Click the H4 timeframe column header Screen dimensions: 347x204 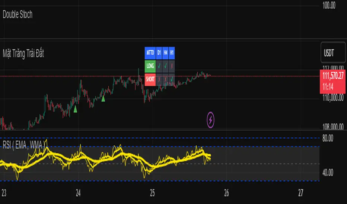click(165, 53)
